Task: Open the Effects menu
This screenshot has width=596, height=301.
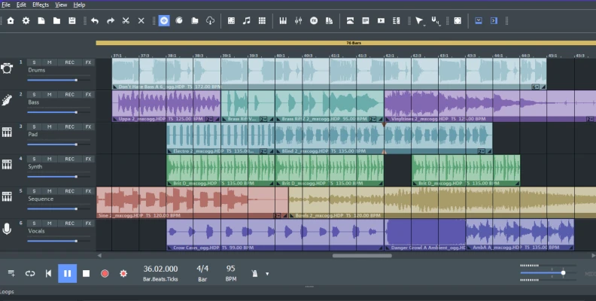Action: coord(41,5)
